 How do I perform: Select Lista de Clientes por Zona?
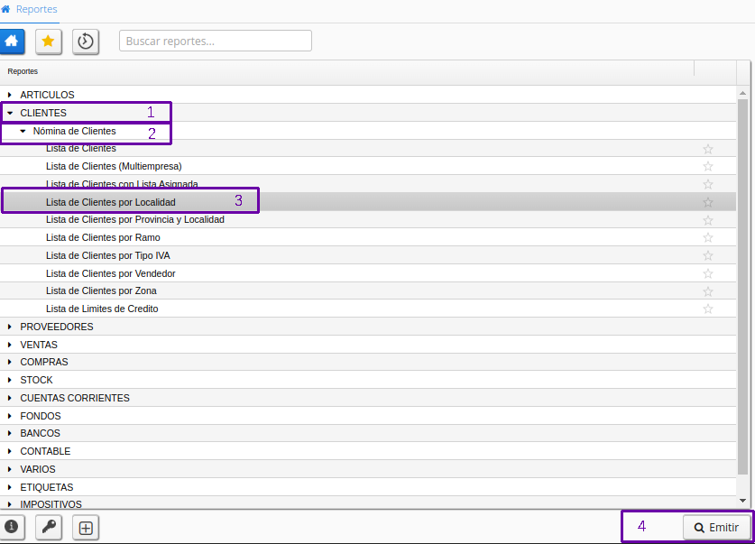(101, 291)
